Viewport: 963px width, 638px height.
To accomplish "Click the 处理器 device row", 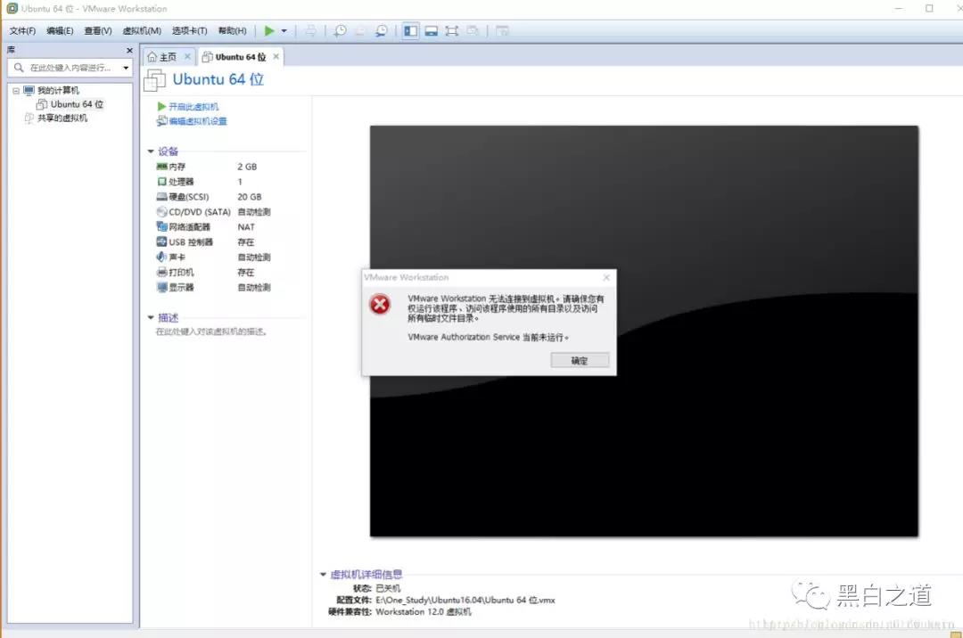I will click(212, 182).
